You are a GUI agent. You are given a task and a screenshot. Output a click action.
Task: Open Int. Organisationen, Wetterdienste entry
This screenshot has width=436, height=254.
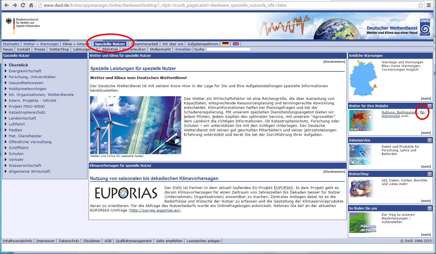coord(41,95)
